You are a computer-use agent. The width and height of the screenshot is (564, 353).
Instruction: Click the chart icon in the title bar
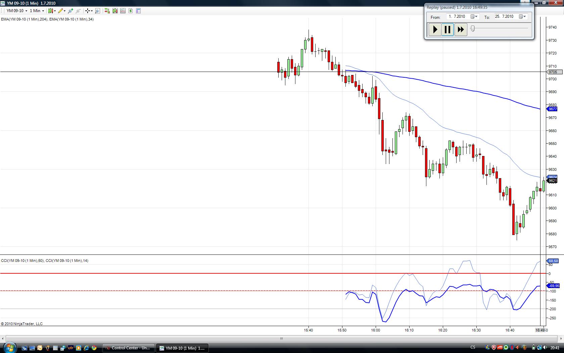click(3, 3)
